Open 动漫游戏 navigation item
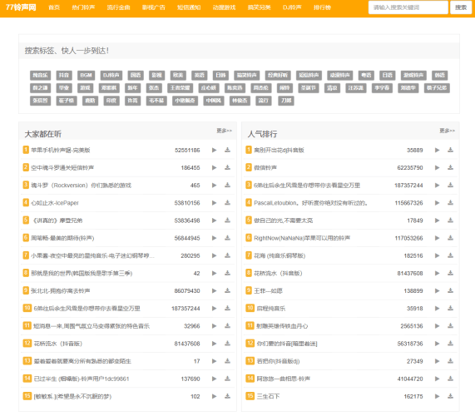The height and width of the screenshot is (416, 475). click(x=224, y=7)
